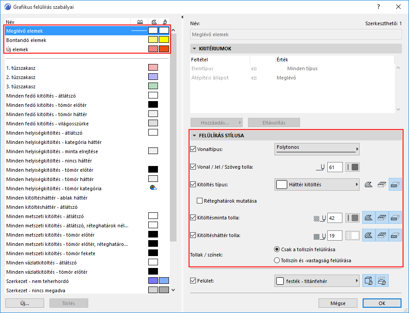Viewport: 409px width, 313px height.
Task: Select the 3. tűzszakasz rule
Action: click(87, 87)
